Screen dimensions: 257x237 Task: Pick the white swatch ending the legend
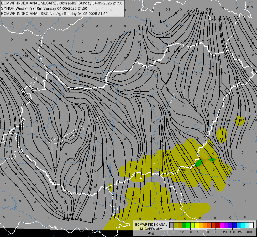click(251, 225)
